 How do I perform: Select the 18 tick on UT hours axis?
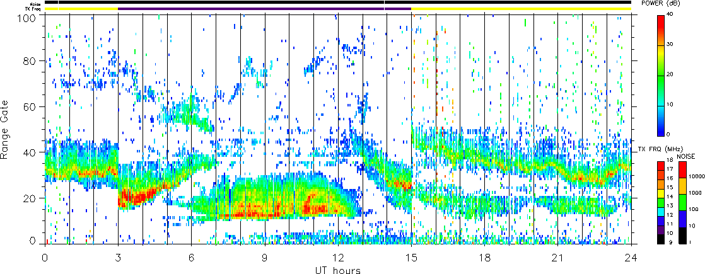pyautogui.click(x=485, y=258)
